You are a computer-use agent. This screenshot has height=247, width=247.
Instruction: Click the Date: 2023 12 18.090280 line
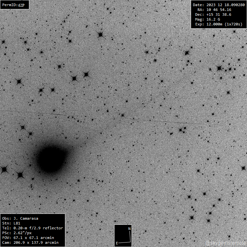pos(219,5)
